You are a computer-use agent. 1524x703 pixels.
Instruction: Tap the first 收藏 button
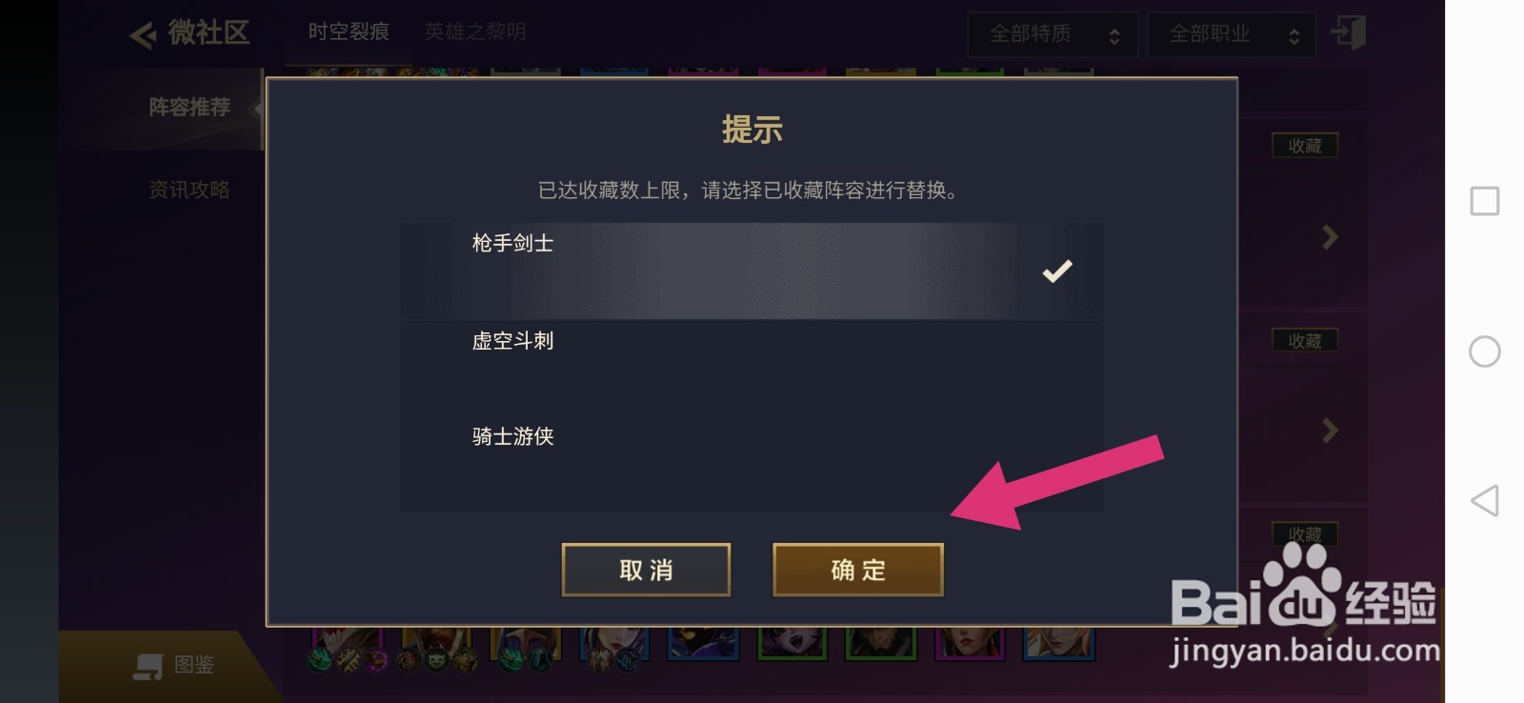coord(1305,146)
